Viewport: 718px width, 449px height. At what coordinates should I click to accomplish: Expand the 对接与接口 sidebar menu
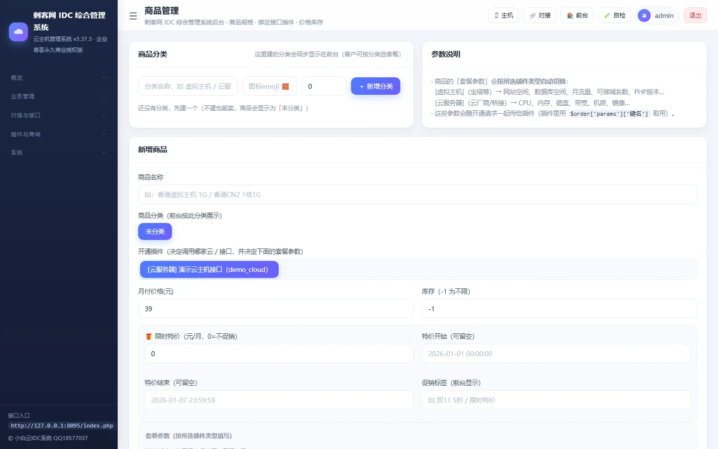point(59,115)
